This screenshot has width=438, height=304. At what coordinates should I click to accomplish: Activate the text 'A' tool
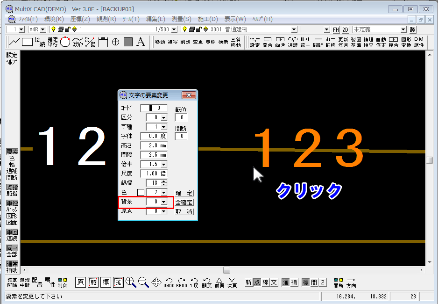[x=141, y=42]
